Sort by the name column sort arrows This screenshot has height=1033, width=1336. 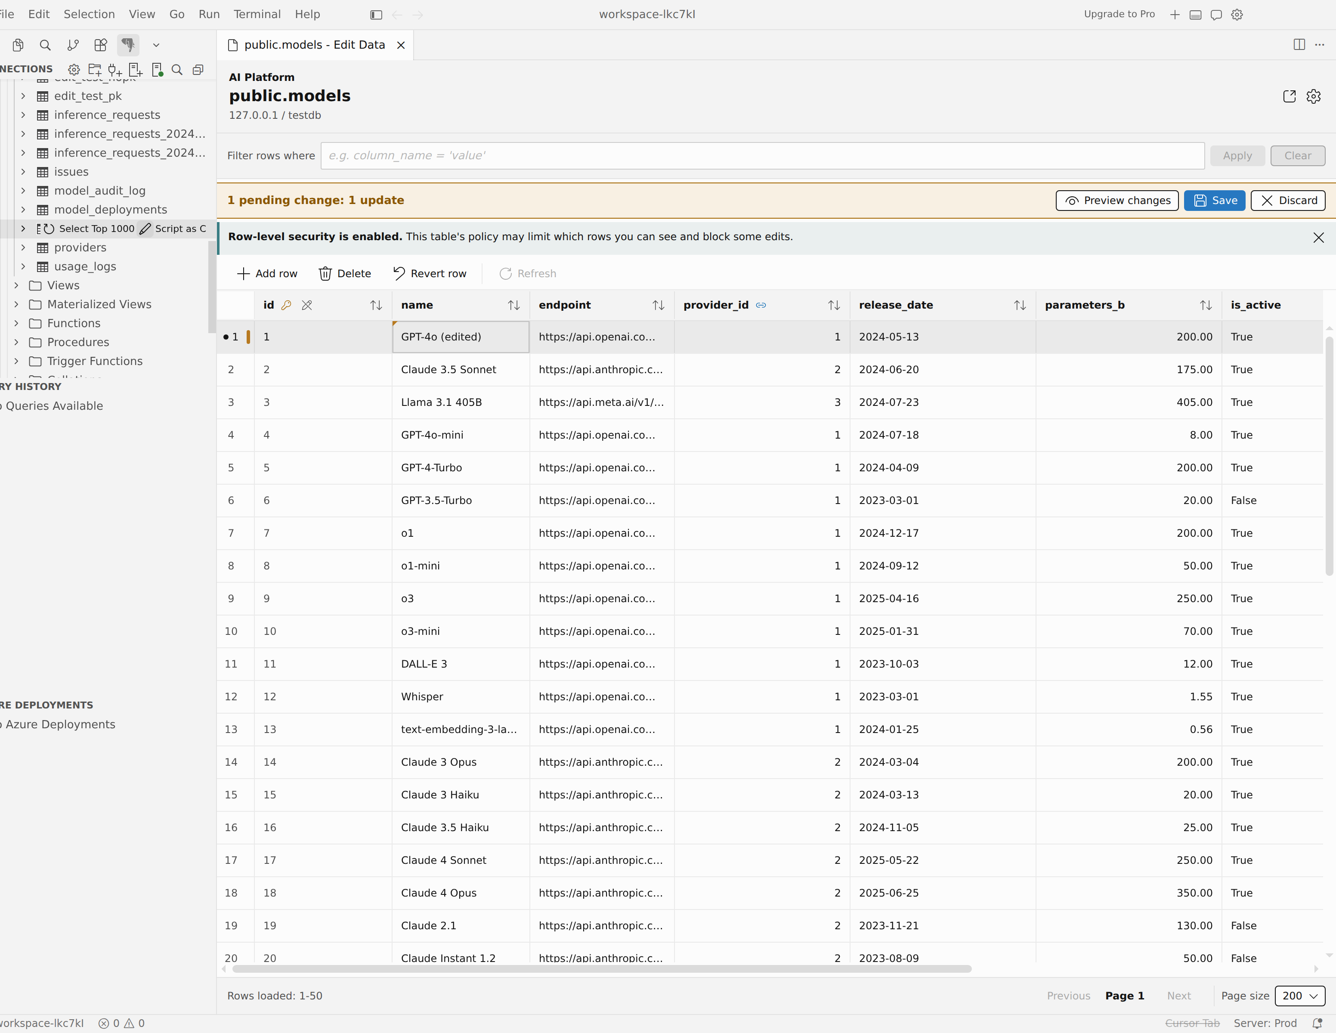click(514, 305)
